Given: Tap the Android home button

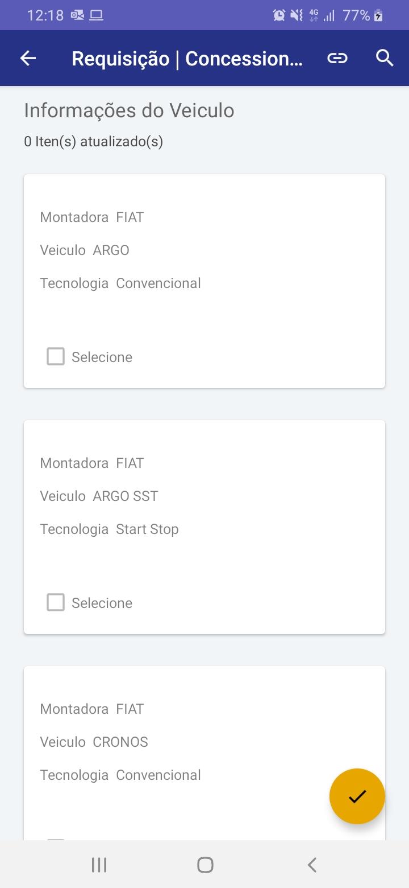Looking at the screenshot, I should [x=205, y=865].
